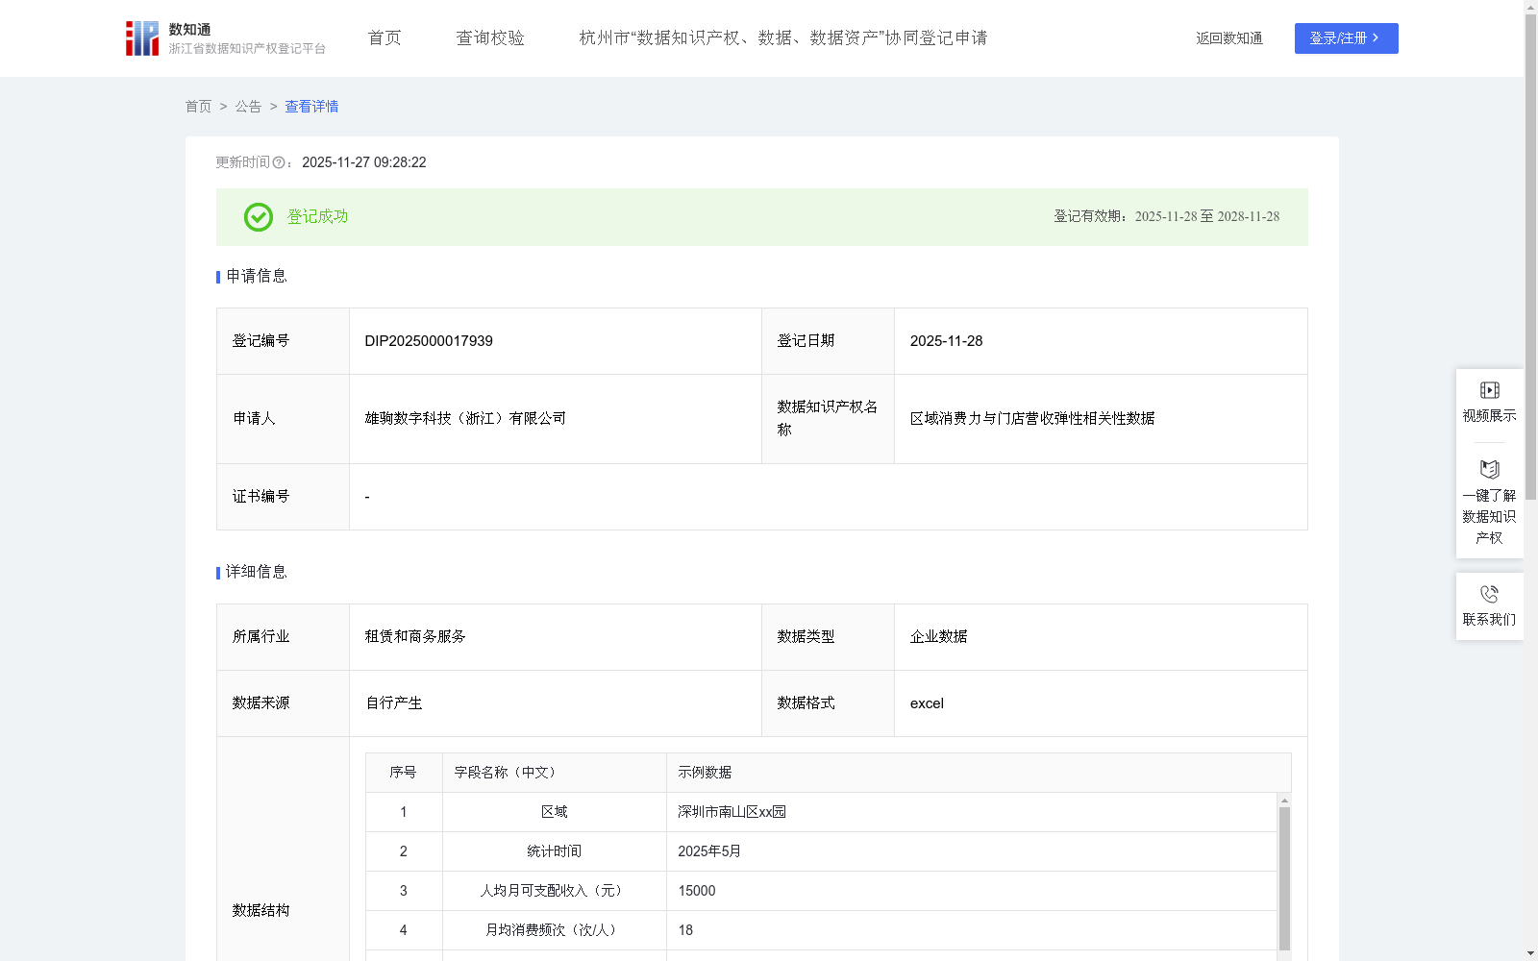Click the 租赁和商务服务 industry value
Image resolution: width=1538 pixels, height=961 pixels.
pyautogui.click(x=415, y=637)
